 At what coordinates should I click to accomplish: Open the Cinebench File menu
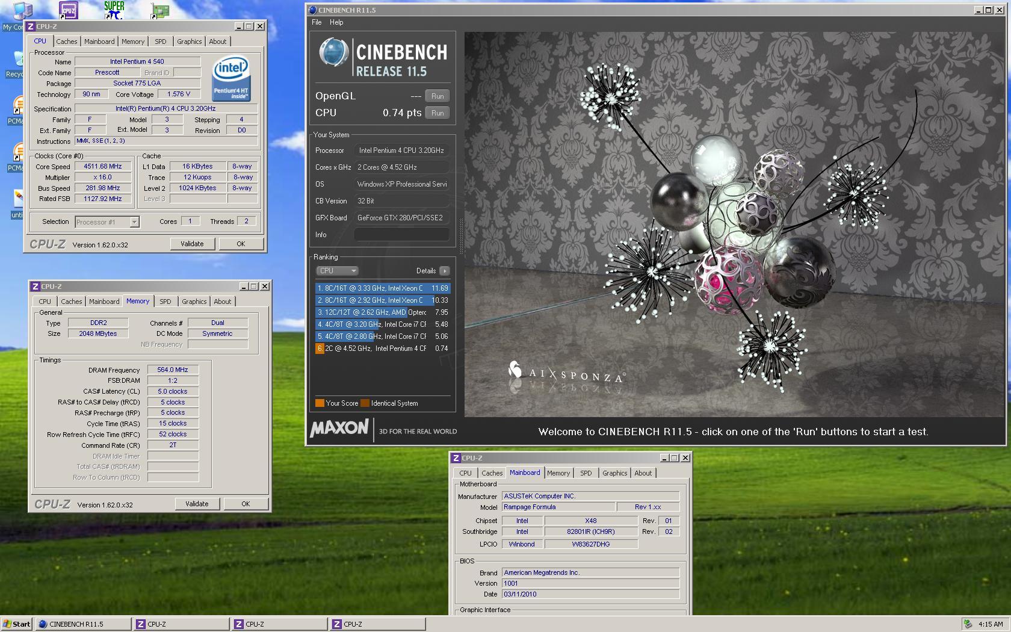317,22
